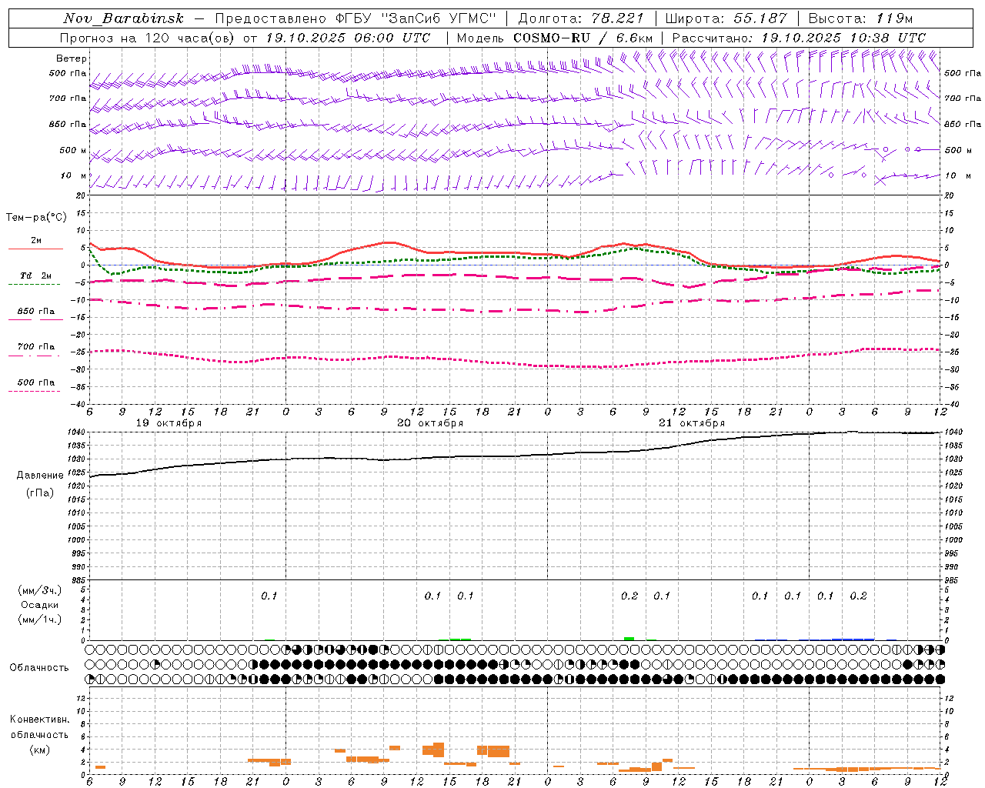The width and height of the screenshot is (985, 788).
Task: Click the Долгота: 78.221 value
Action: click(x=581, y=18)
